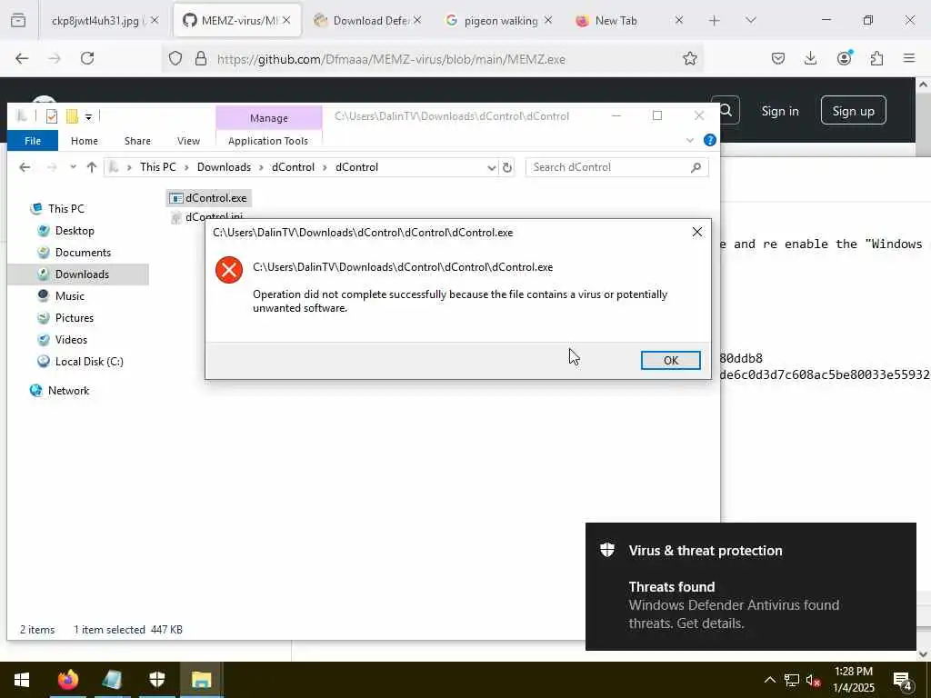The width and height of the screenshot is (931, 698).
Task: Open Application Tools ribbon tab
Action: 268,141
